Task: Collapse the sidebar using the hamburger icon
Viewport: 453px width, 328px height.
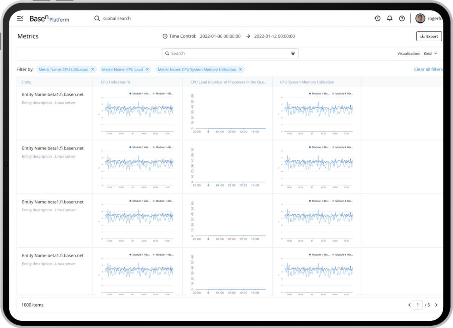Action: [x=20, y=18]
